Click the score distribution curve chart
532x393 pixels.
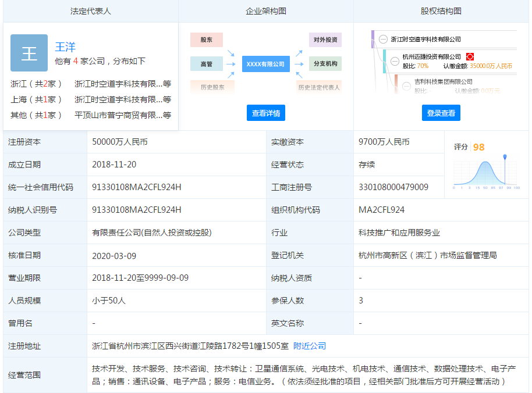(x=486, y=173)
